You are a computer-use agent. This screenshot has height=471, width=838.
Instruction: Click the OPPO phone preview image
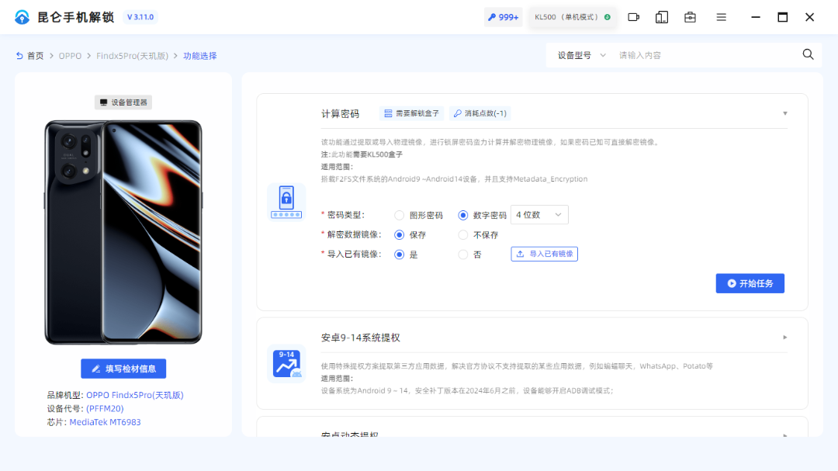[123, 232]
